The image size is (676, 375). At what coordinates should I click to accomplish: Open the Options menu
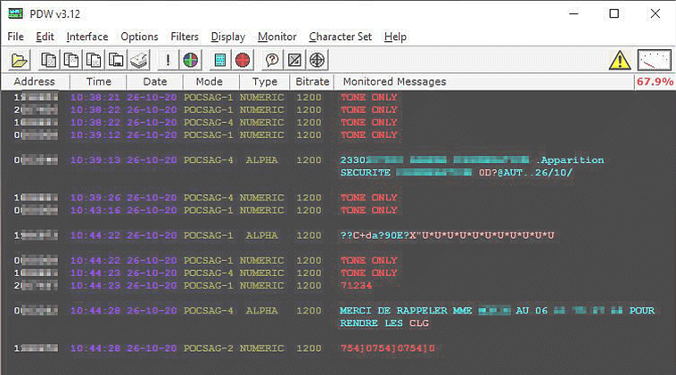click(139, 37)
